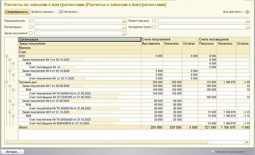Select row Счет поставщика № 32132/65465
The width and height of the screenshot is (255, 155).
pos(80,97)
